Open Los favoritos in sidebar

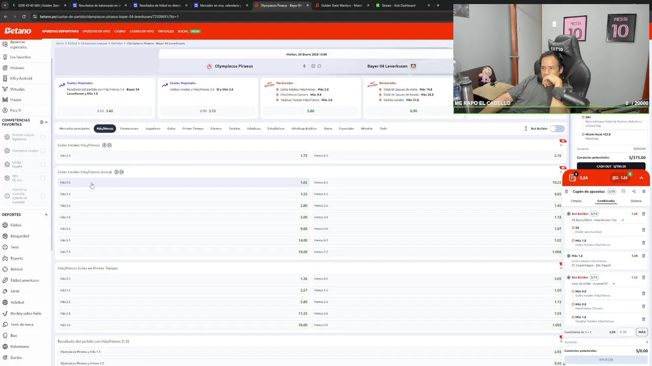tap(20, 57)
